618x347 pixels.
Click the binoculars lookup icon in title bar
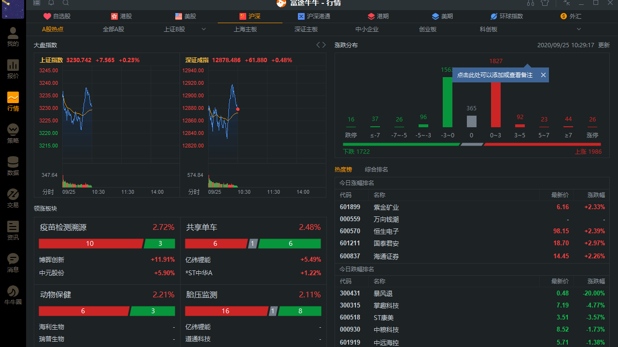(x=530, y=3)
